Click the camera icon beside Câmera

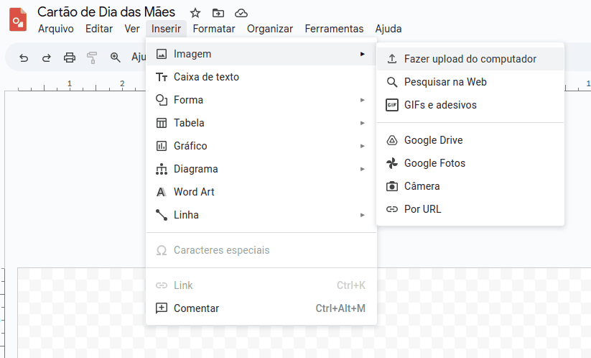[392, 186]
